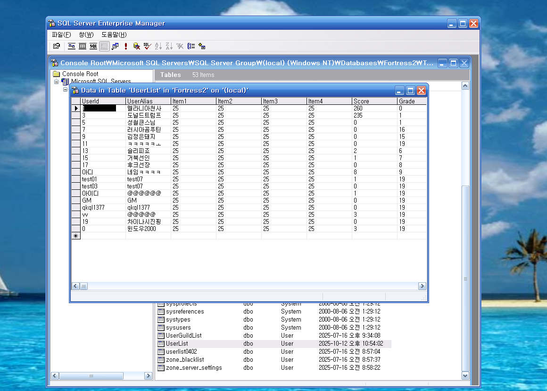This screenshot has height=391, width=547.
Task: Verify SQL with the checkmark icon
Action: (x=147, y=46)
